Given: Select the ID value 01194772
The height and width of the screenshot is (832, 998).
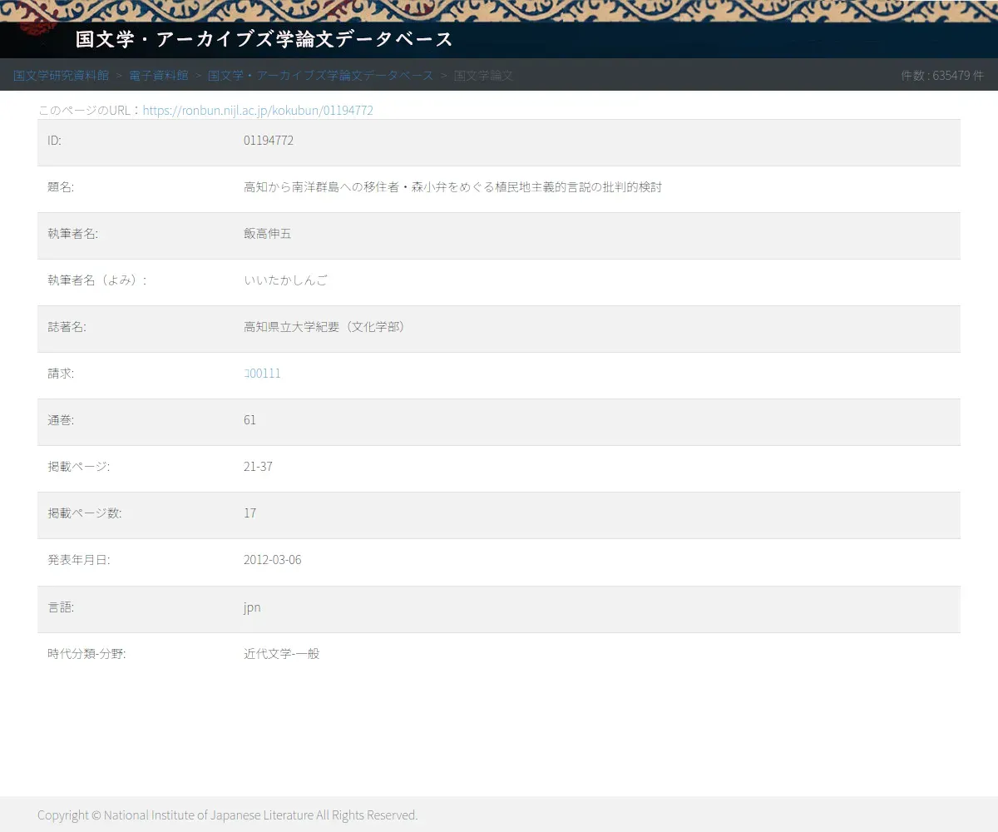Looking at the screenshot, I should [x=269, y=141].
